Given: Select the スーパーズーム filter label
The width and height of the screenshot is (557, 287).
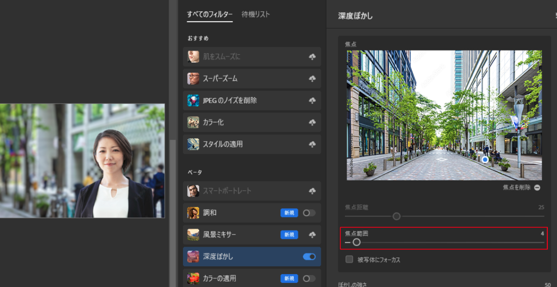Looking at the screenshot, I should click(x=220, y=79).
